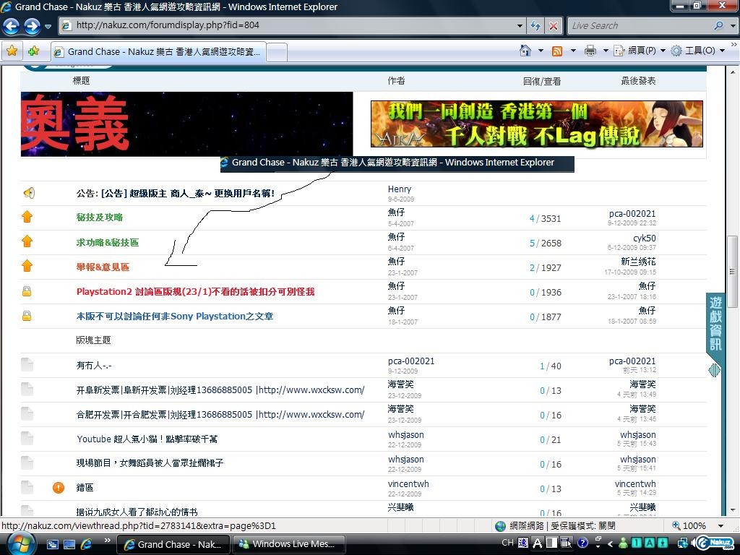Click the Aika banner advertisement
740x555 pixels.
pos(536,124)
